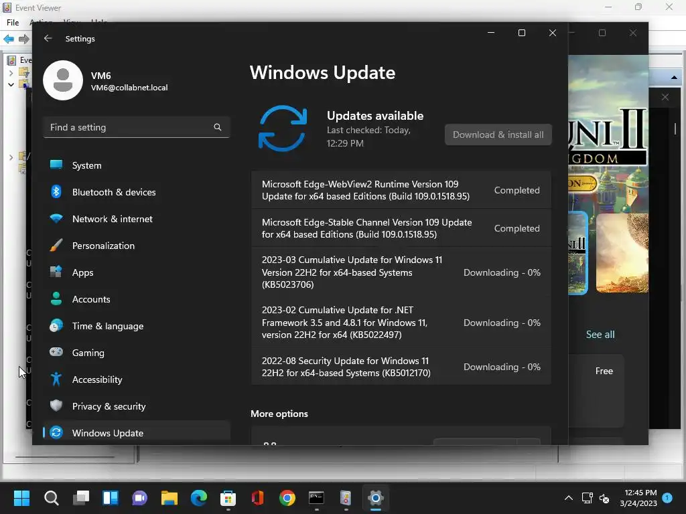Click the VM6 profile avatar
686x514 pixels.
coord(63,80)
